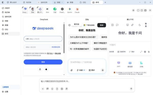Viewport: 153px width, 95px height.
Task: Send the question with the up arrow button
Action: coord(131,89)
